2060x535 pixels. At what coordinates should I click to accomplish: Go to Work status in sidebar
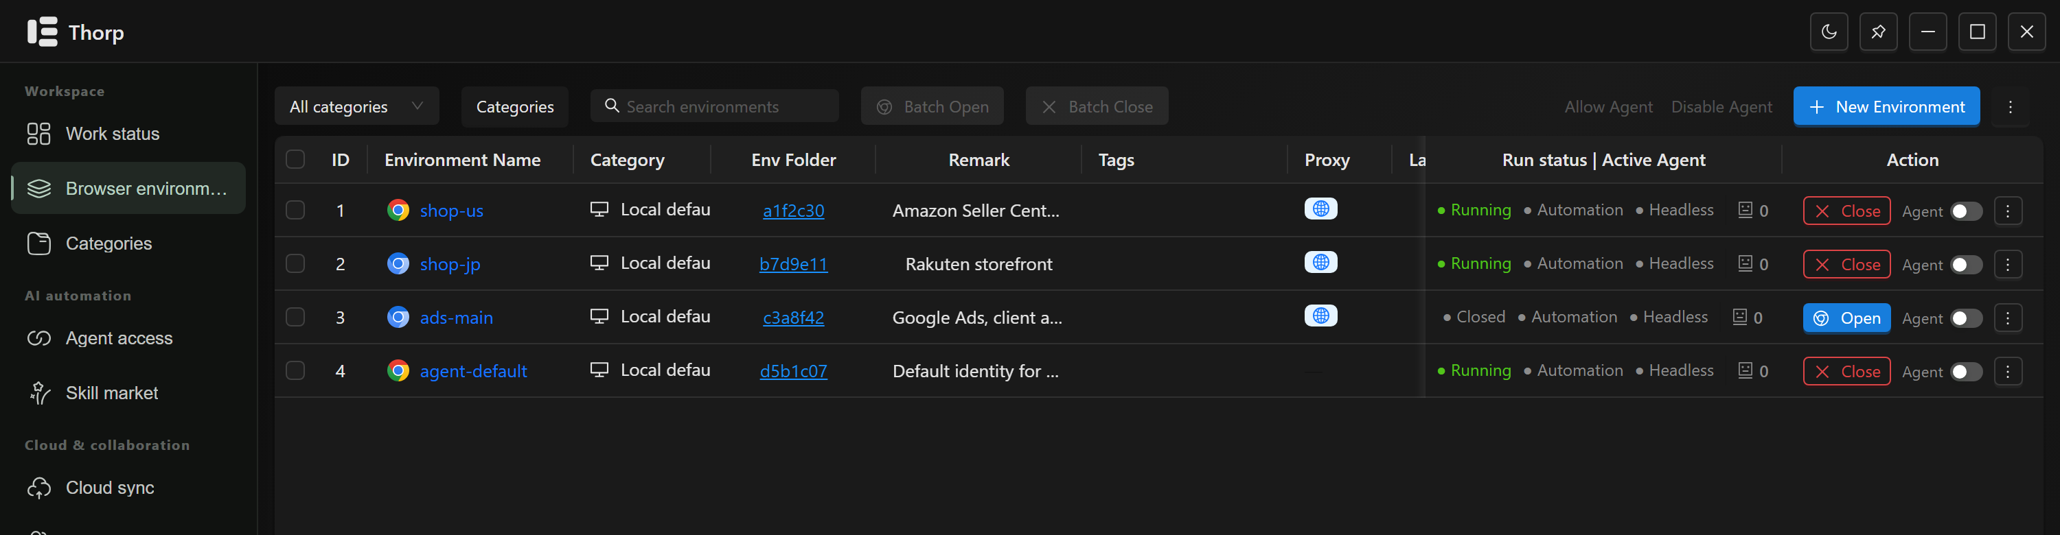[128, 133]
